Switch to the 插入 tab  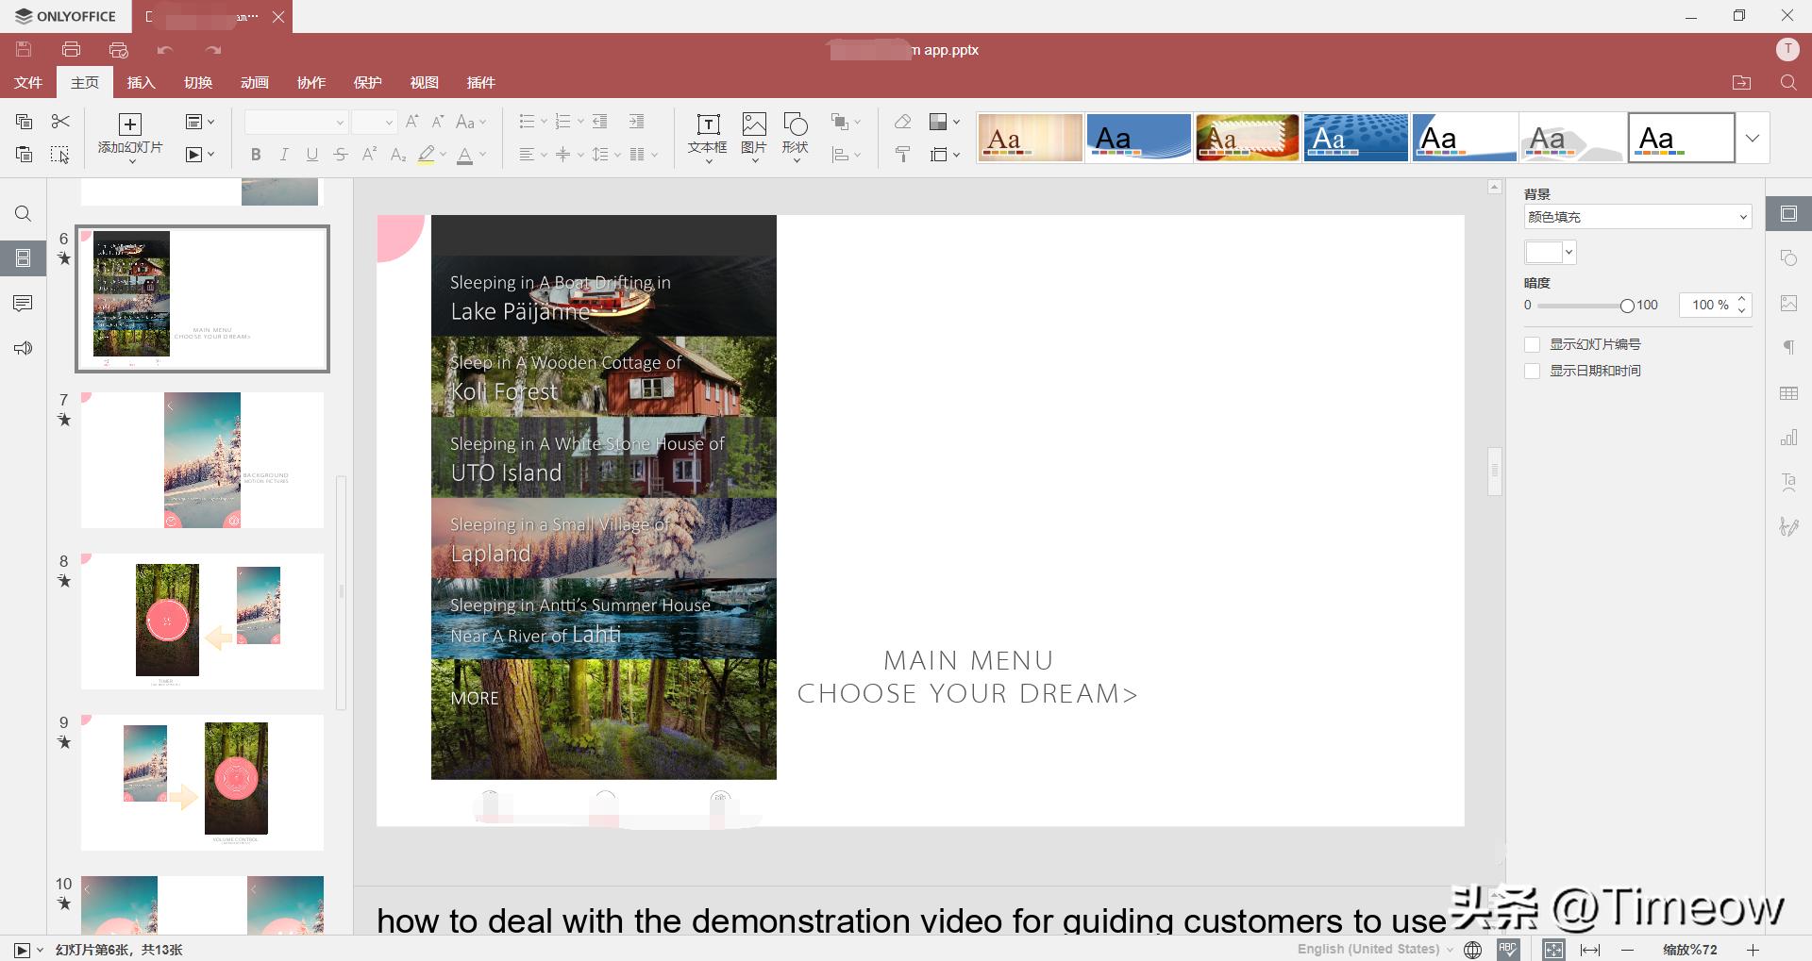click(x=141, y=83)
